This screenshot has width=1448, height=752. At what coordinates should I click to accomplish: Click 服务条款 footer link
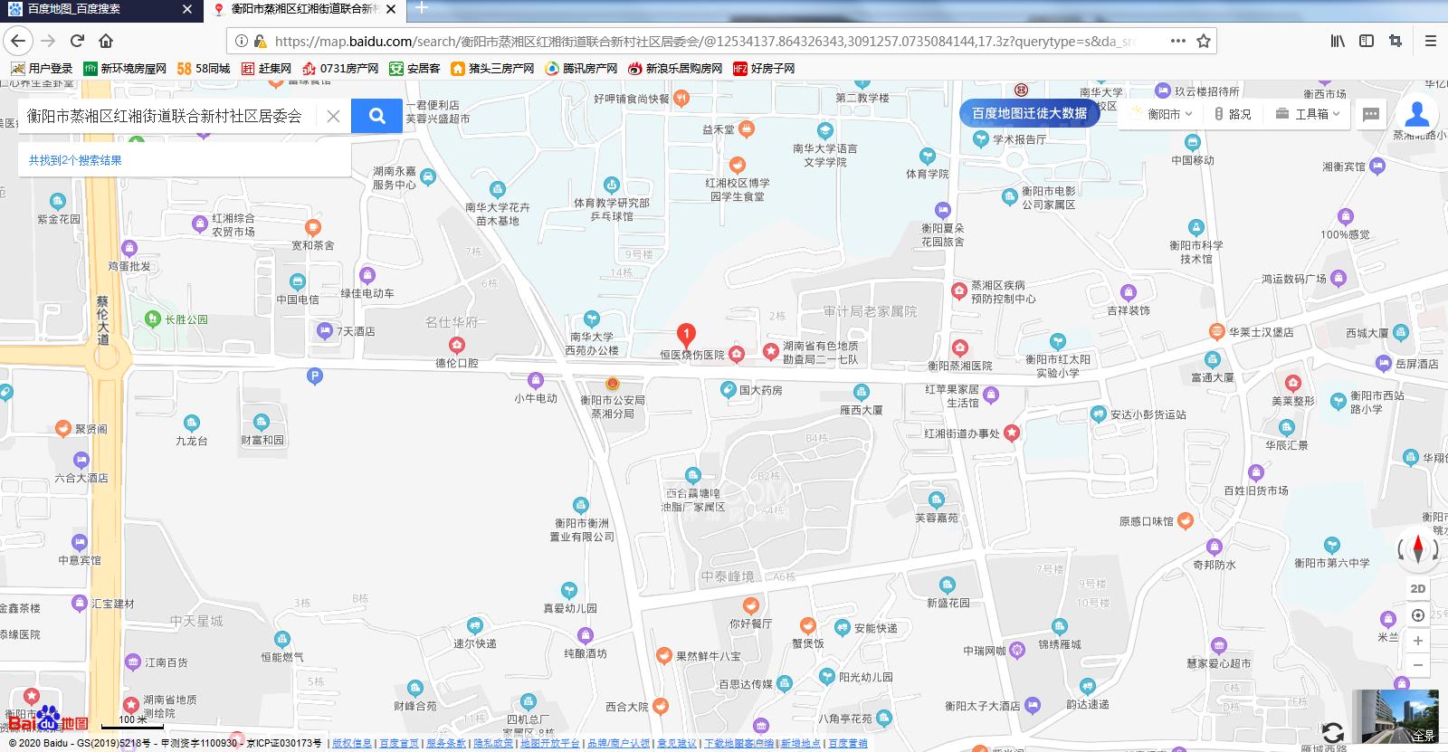point(446,743)
